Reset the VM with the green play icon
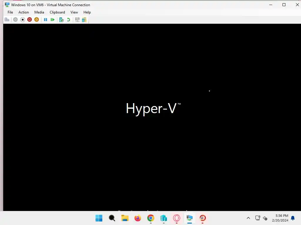Viewport: 301px width, 225px height. [53, 20]
